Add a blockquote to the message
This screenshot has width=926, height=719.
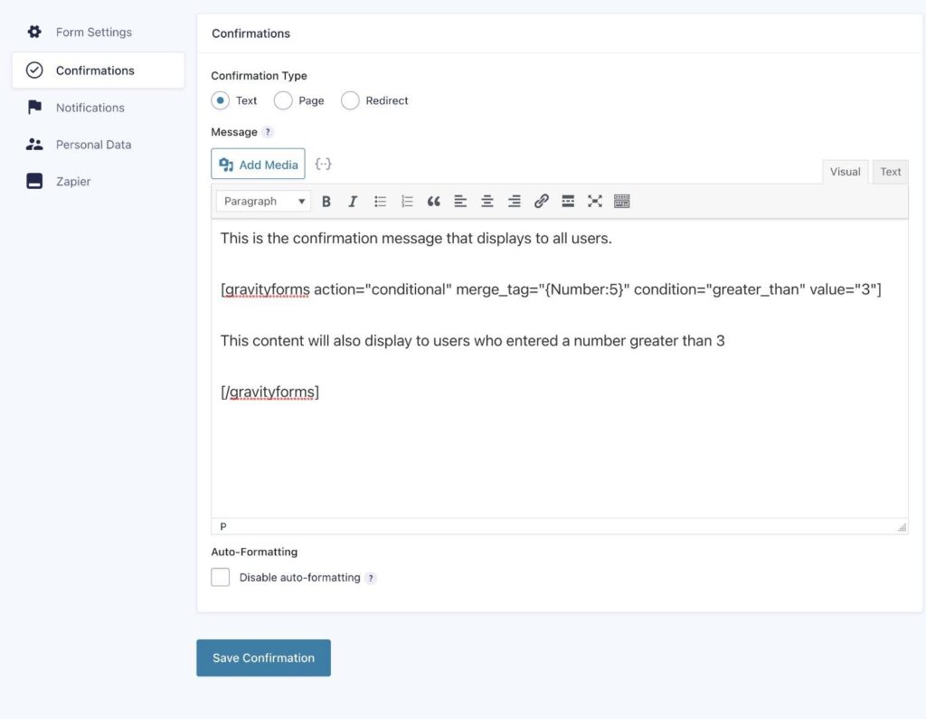point(433,201)
